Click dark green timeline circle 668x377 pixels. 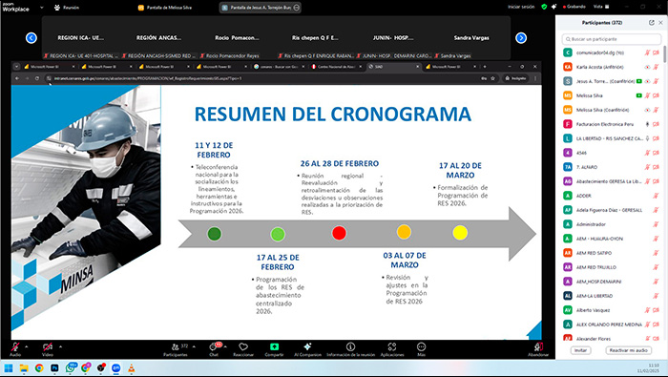point(215,234)
